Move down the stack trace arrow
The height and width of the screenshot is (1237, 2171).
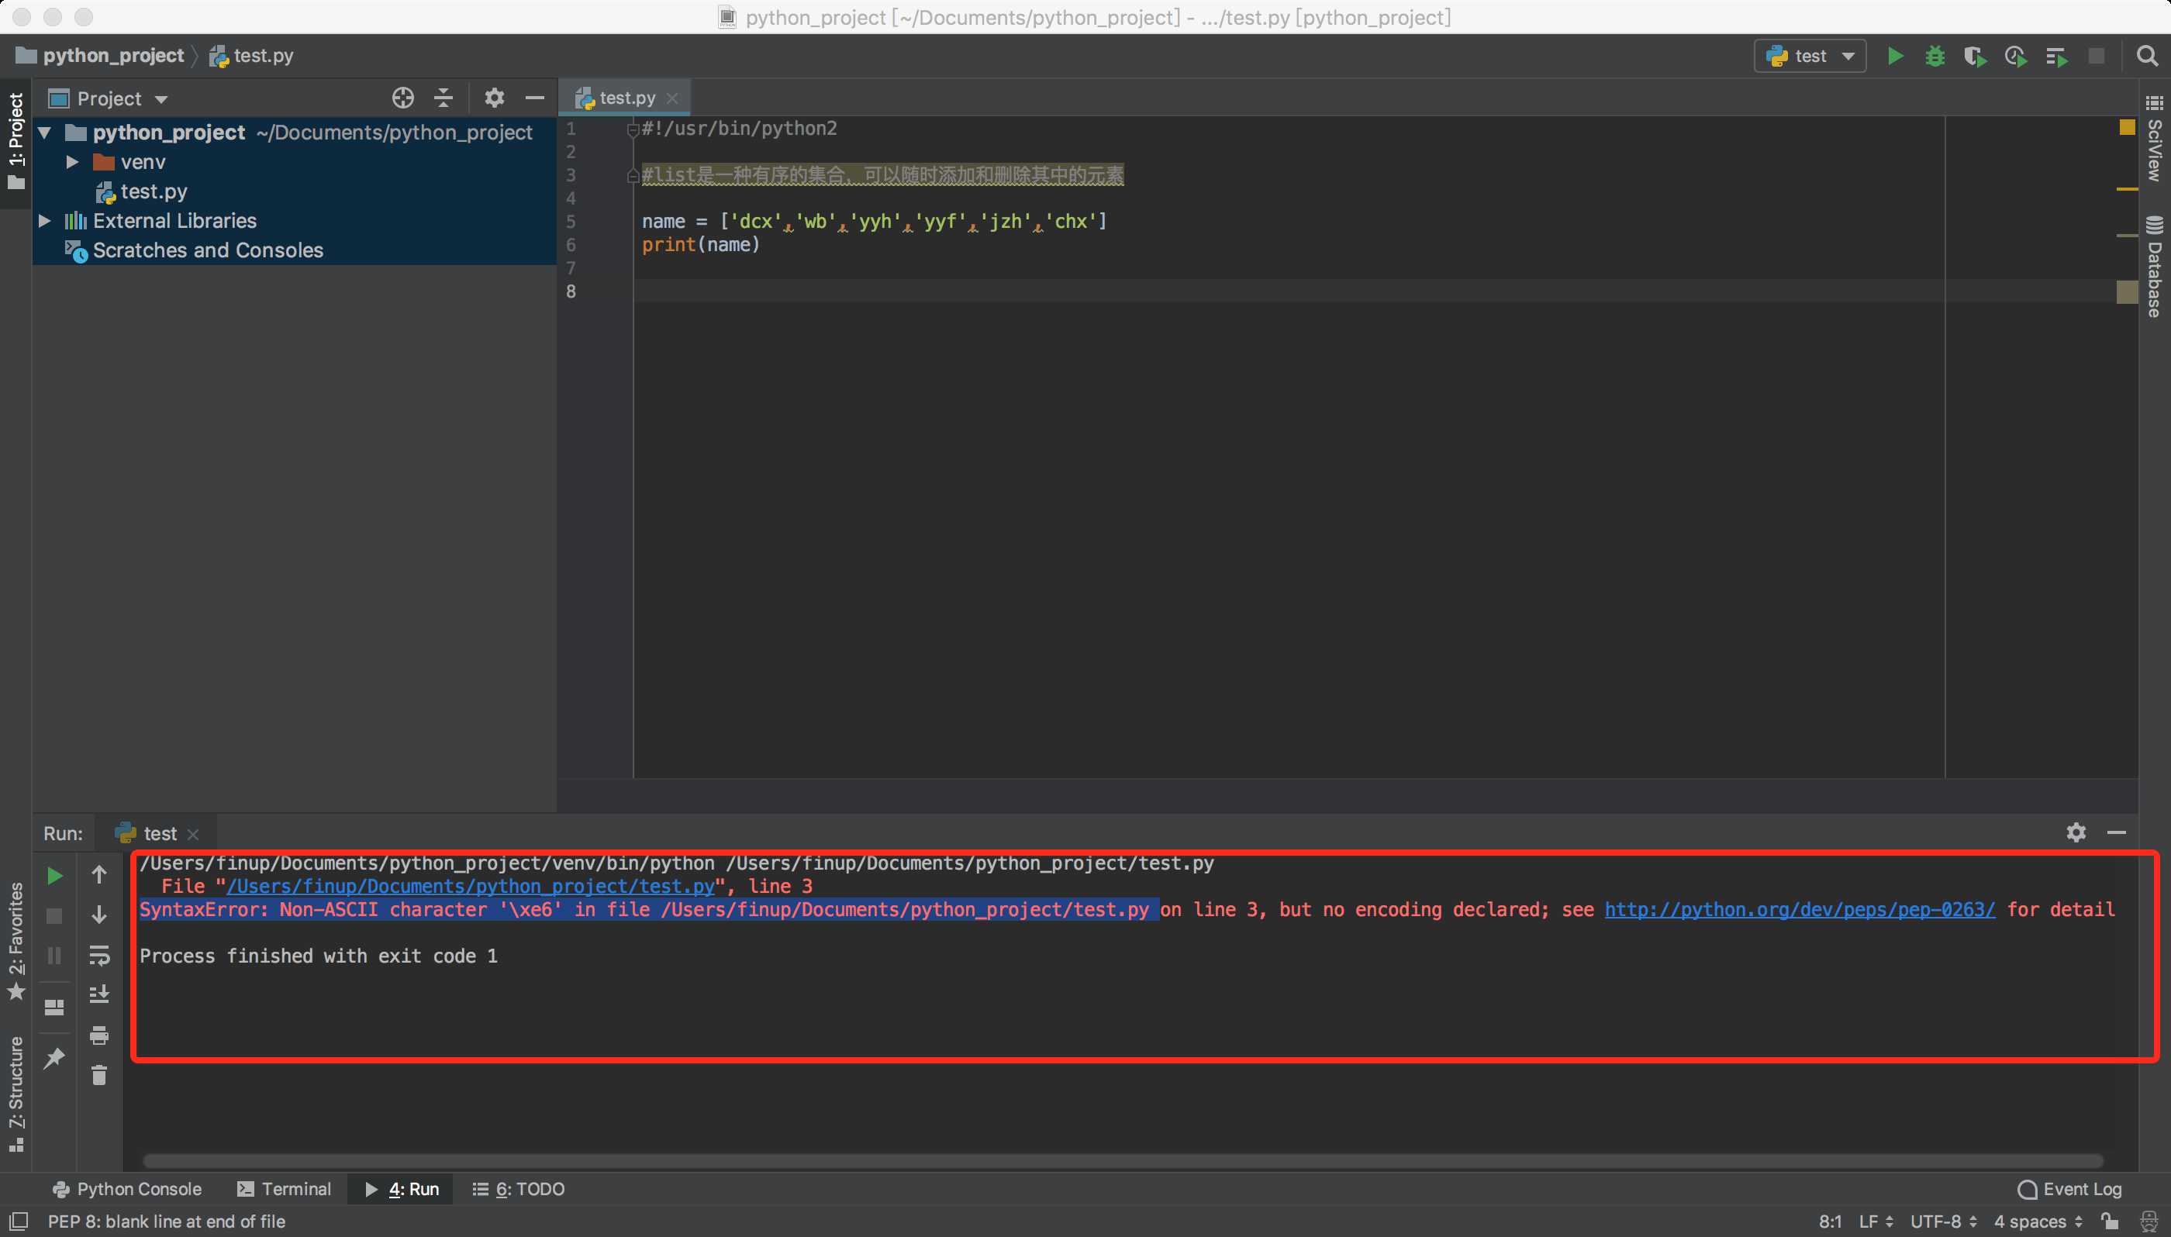pos(98,915)
